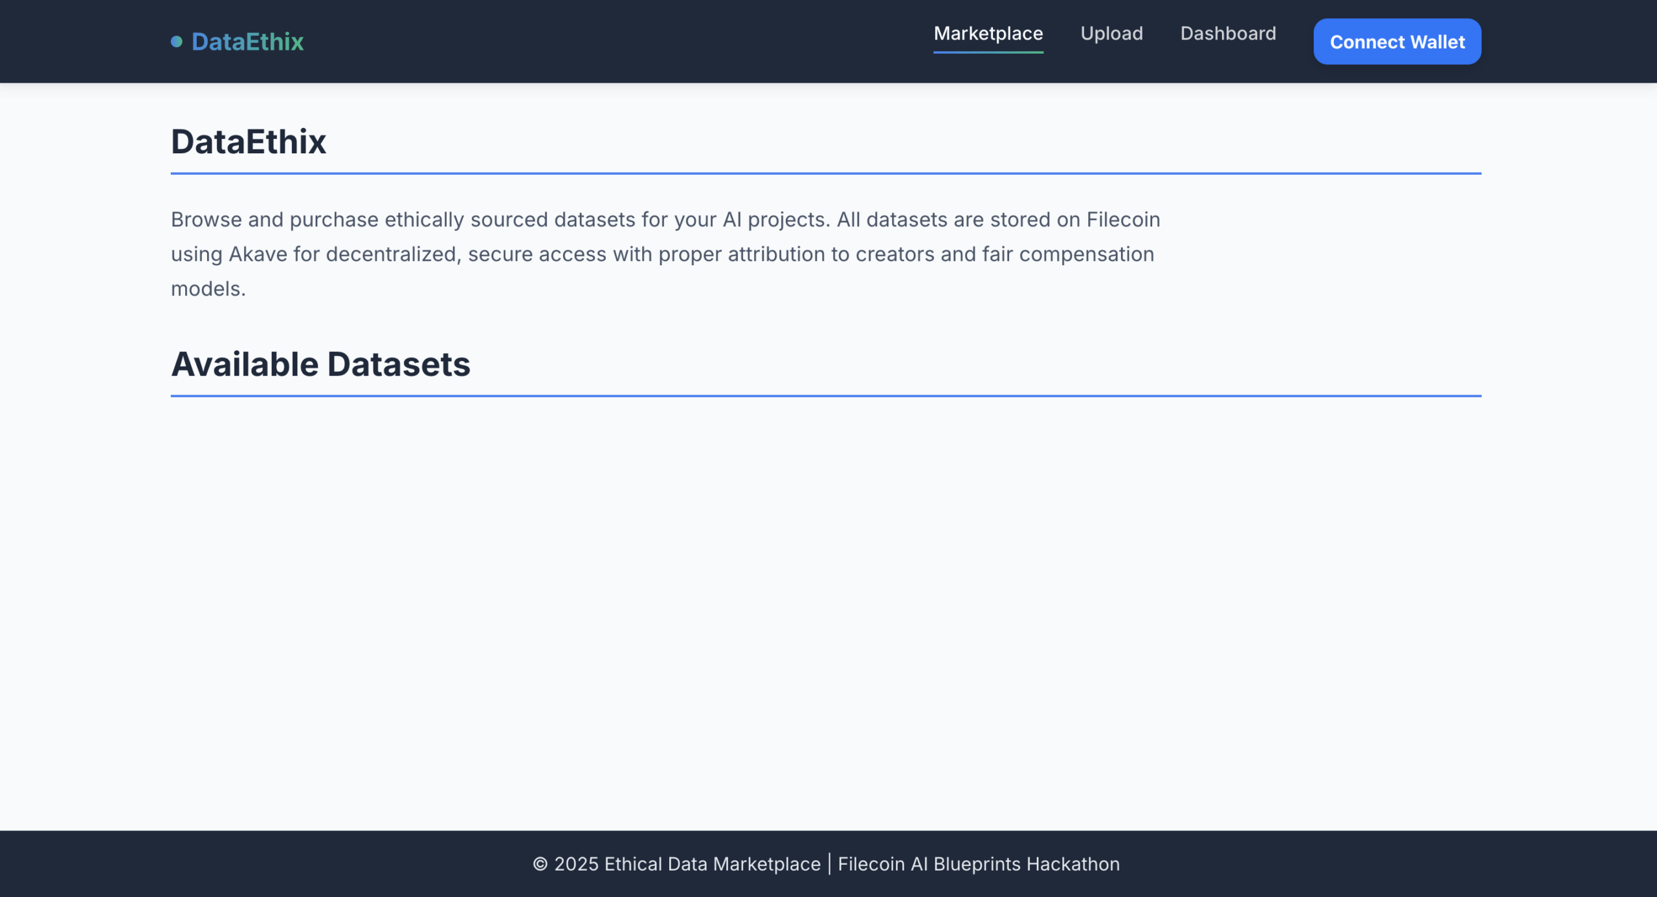
Task: Click the copyright symbol in the footer
Action: [540, 864]
